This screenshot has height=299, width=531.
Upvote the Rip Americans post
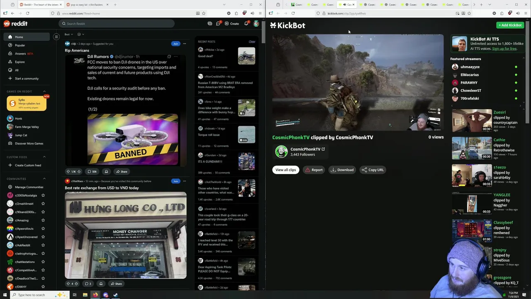coord(68,172)
